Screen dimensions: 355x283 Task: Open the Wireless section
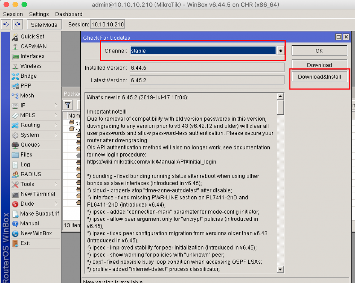coord(36,66)
